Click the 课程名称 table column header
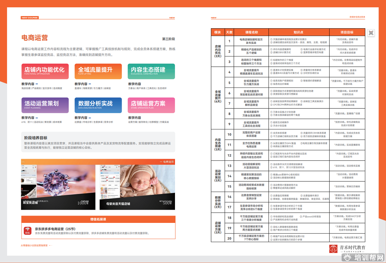Image resolution: width=386 pixels, height=263 pixels. [252, 32]
